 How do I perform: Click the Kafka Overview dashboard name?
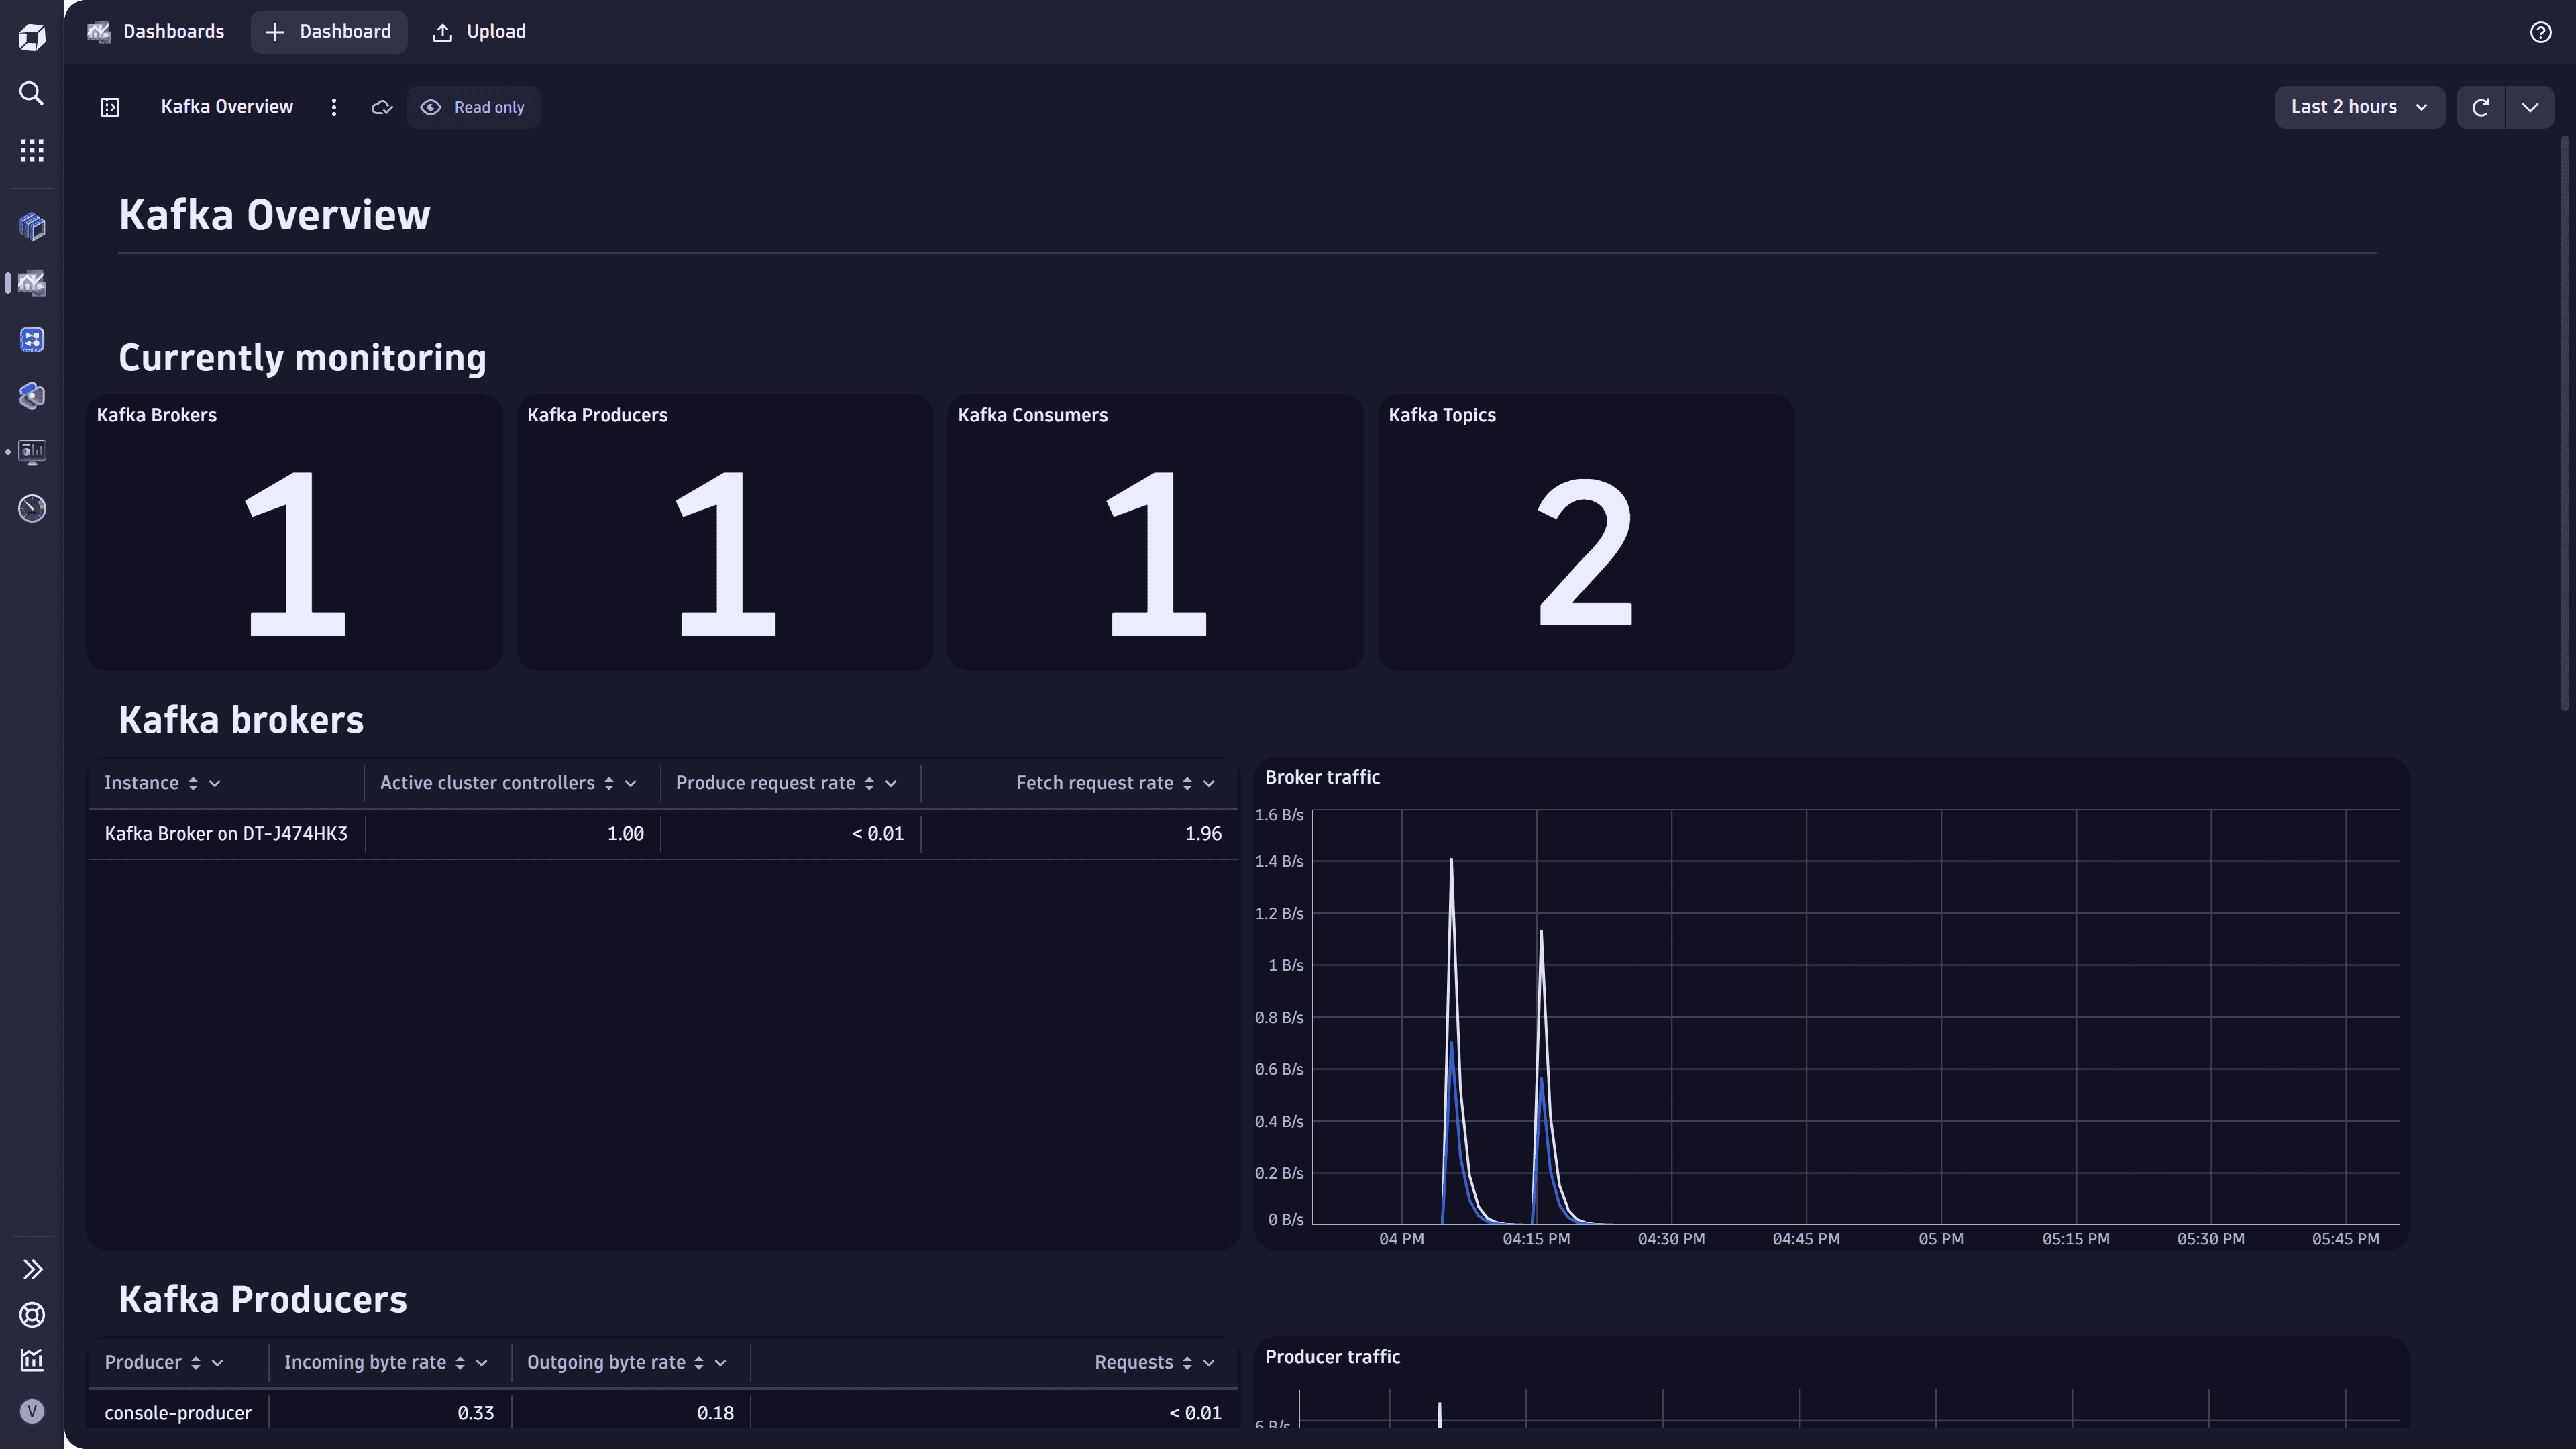227,107
